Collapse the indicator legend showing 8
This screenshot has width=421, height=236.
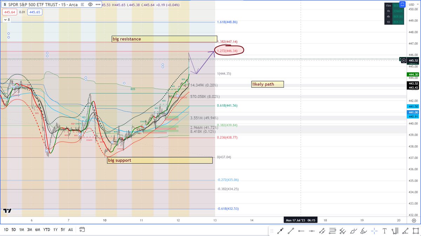(6, 20)
